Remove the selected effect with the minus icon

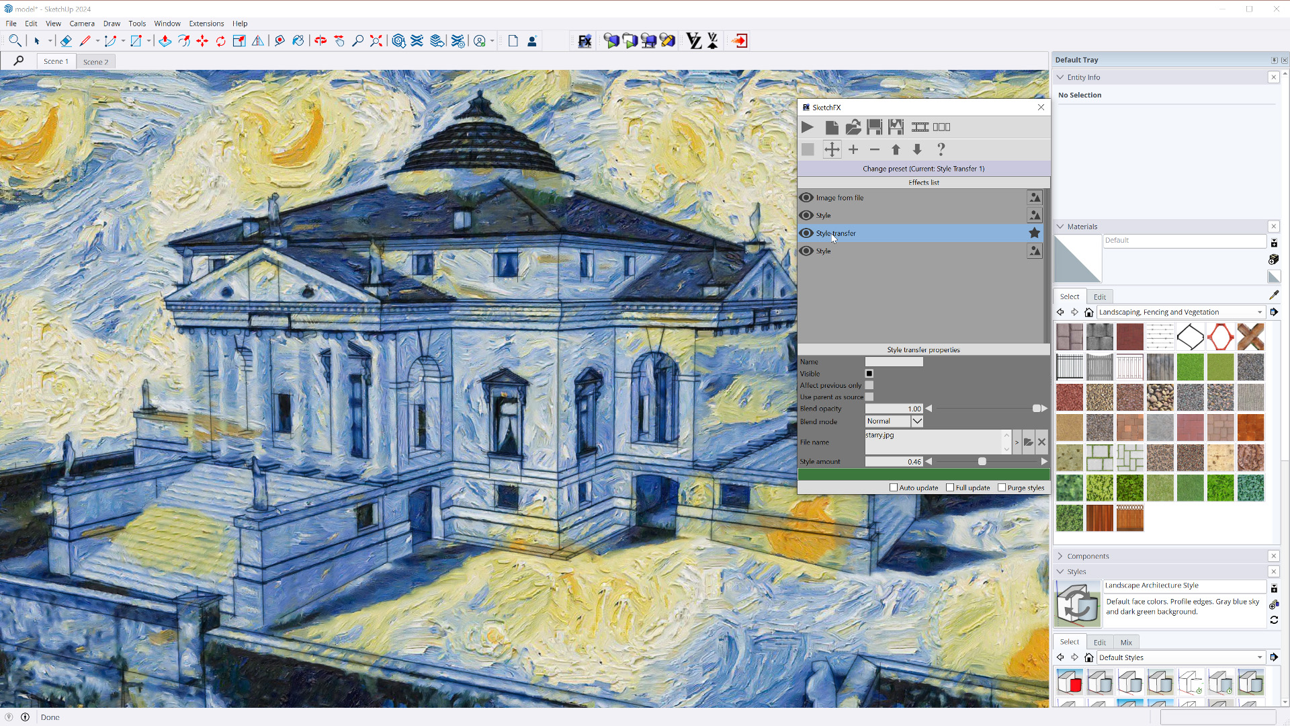coord(874,150)
